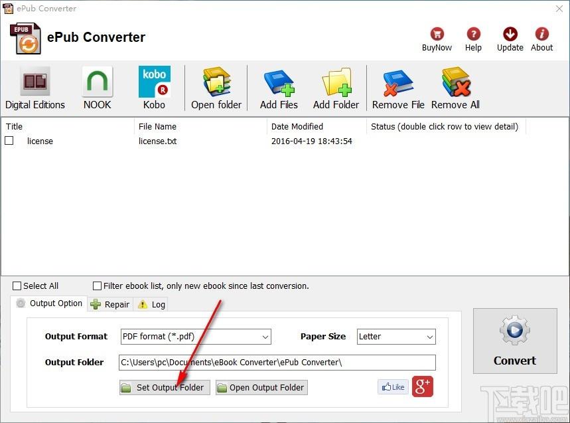Import books from Kobo
The image size is (570, 423).
pos(154,88)
